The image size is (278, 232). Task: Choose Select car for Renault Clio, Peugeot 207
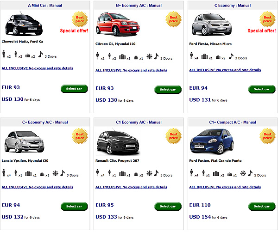167,206
